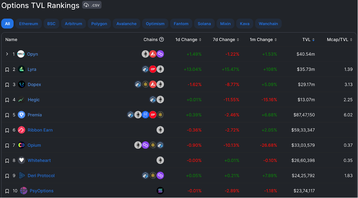
Task: Filter rankings by BSC
Action: [51, 24]
